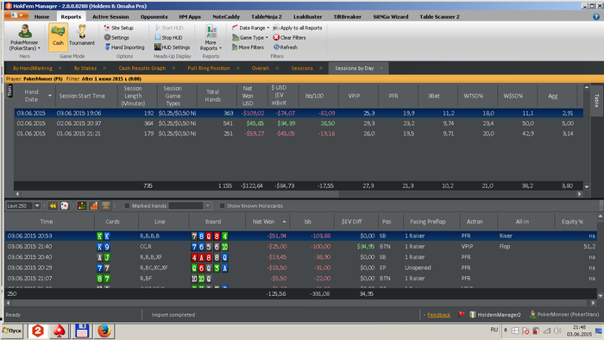Open Site Setup options
Screen dimensions: 604x340
tap(119, 28)
